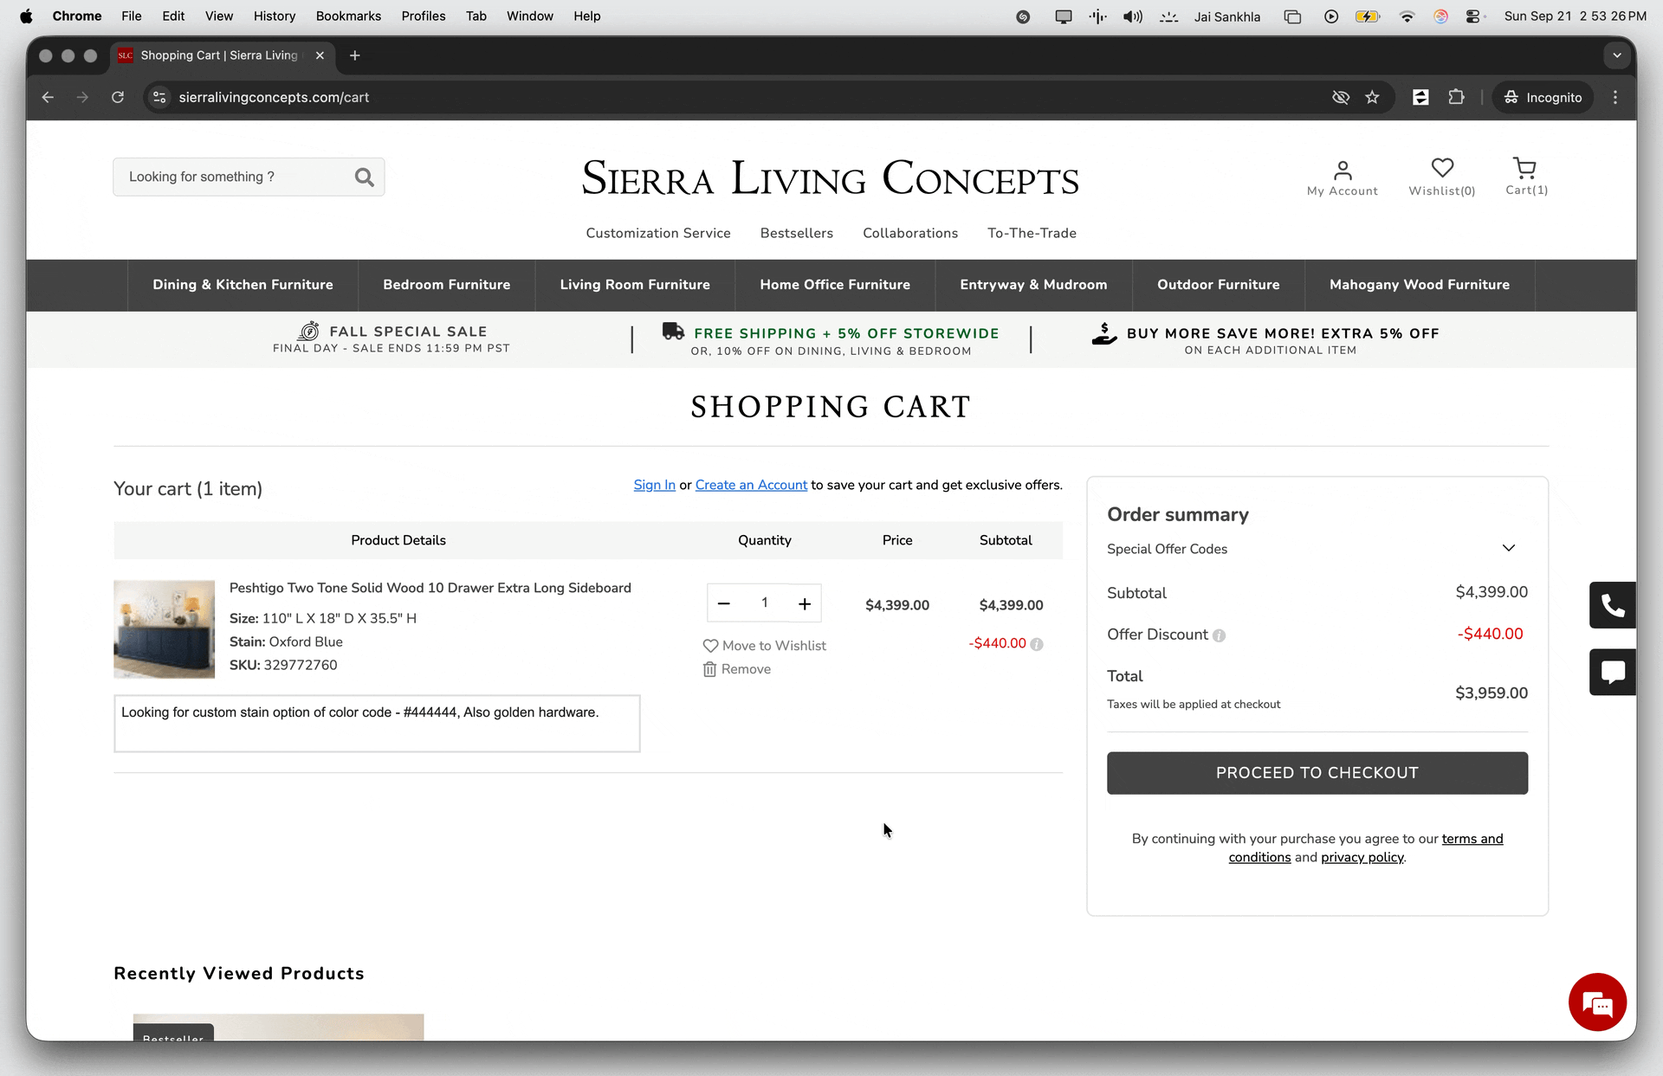Viewport: 1663px width, 1076px height.
Task: Open Collaborations link
Action: 910,233
